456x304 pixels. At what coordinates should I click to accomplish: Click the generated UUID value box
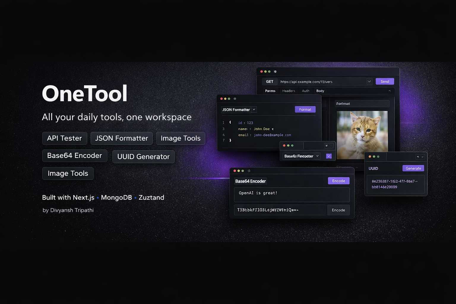396,184
